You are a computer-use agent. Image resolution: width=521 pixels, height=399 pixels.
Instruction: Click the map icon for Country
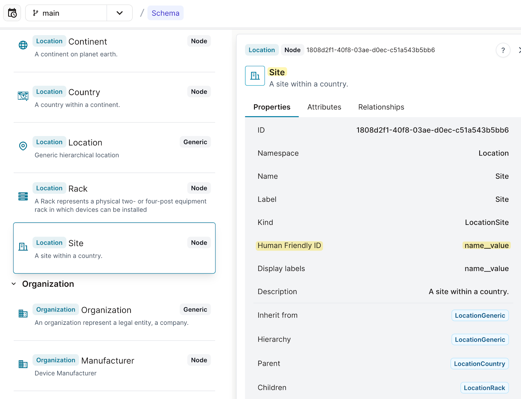click(23, 96)
